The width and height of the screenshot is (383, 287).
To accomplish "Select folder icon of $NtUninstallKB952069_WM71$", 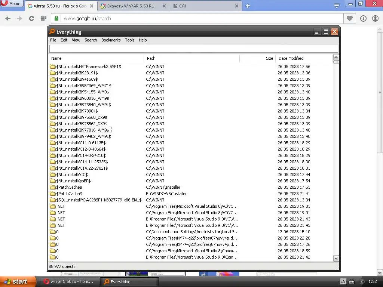I will 52,86.
